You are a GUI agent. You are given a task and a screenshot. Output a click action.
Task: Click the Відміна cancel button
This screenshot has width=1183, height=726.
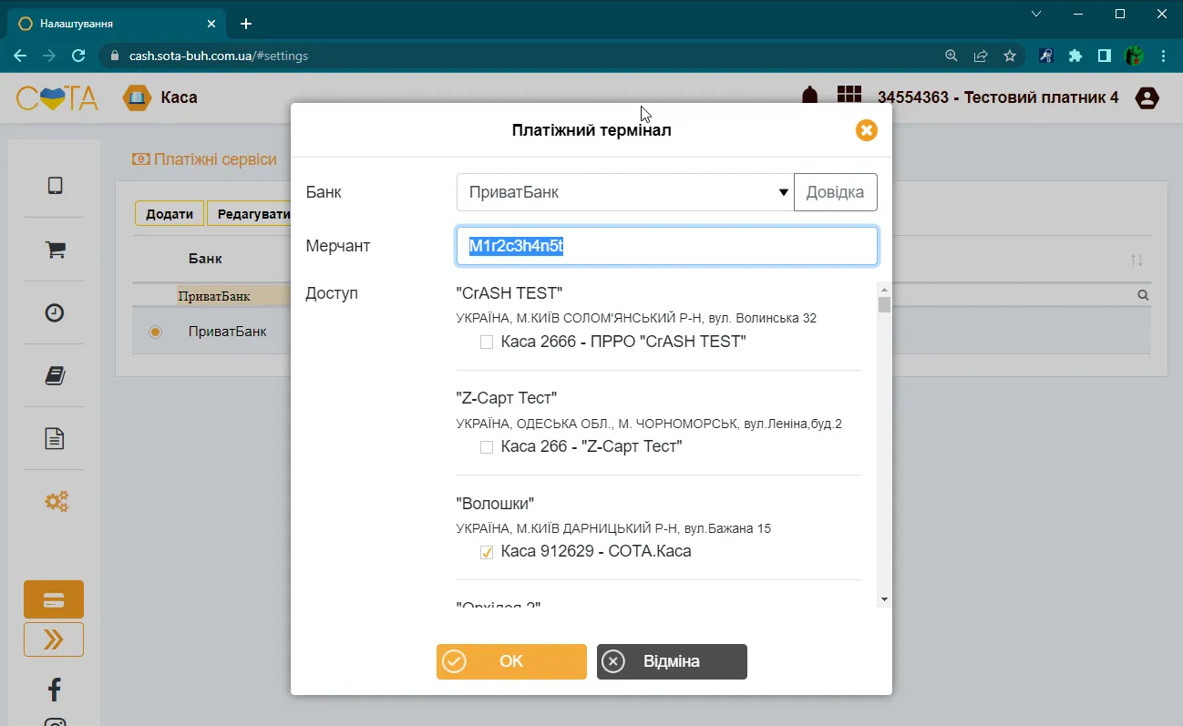pyautogui.click(x=672, y=661)
